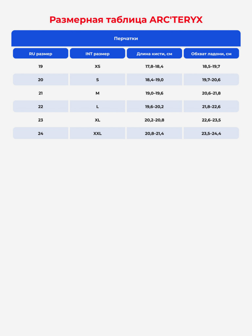This screenshot has width=252, height=336.
Task: Click hand length 19,0–19,6 cell
Action: tap(154, 93)
